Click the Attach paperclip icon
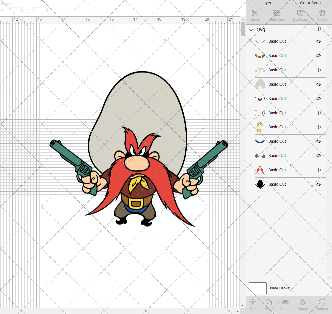The height and width of the screenshot is (314, 332). pyautogui.click(x=285, y=302)
